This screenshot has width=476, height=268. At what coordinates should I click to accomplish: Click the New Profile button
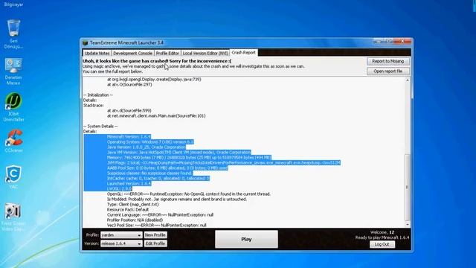tap(155, 235)
